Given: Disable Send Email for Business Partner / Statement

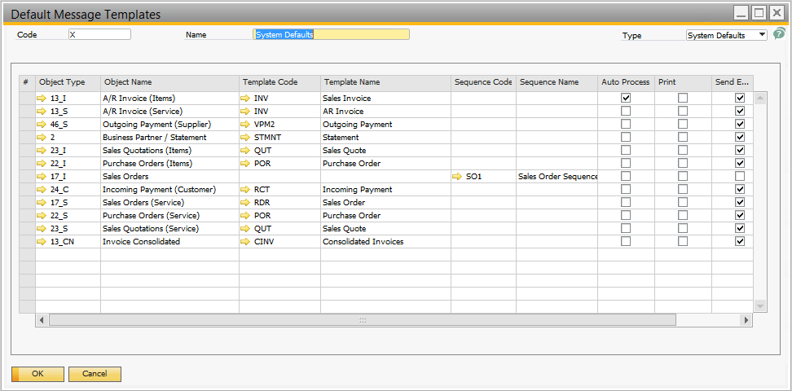Looking at the screenshot, I should click(x=740, y=138).
